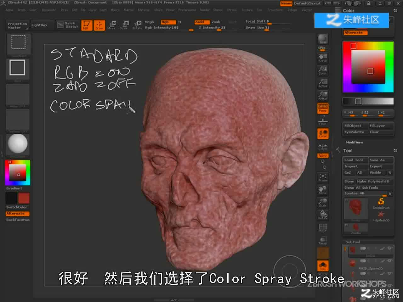Screen dimensions: 403x302
Task: Toggle Perspective (Persp) view
Action: tap(323, 108)
